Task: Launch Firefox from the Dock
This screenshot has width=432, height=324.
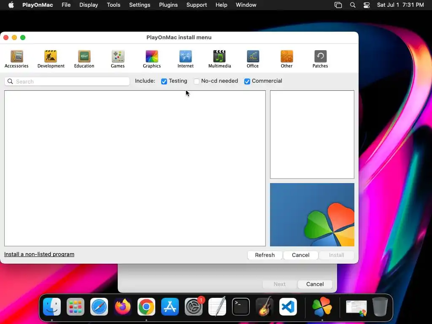Action: click(123, 307)
